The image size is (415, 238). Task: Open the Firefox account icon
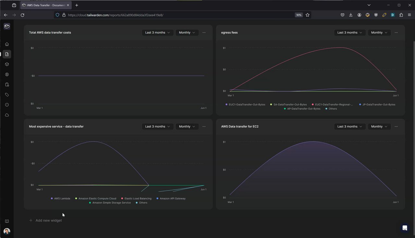pyautogui.click(x=359, y=15)
